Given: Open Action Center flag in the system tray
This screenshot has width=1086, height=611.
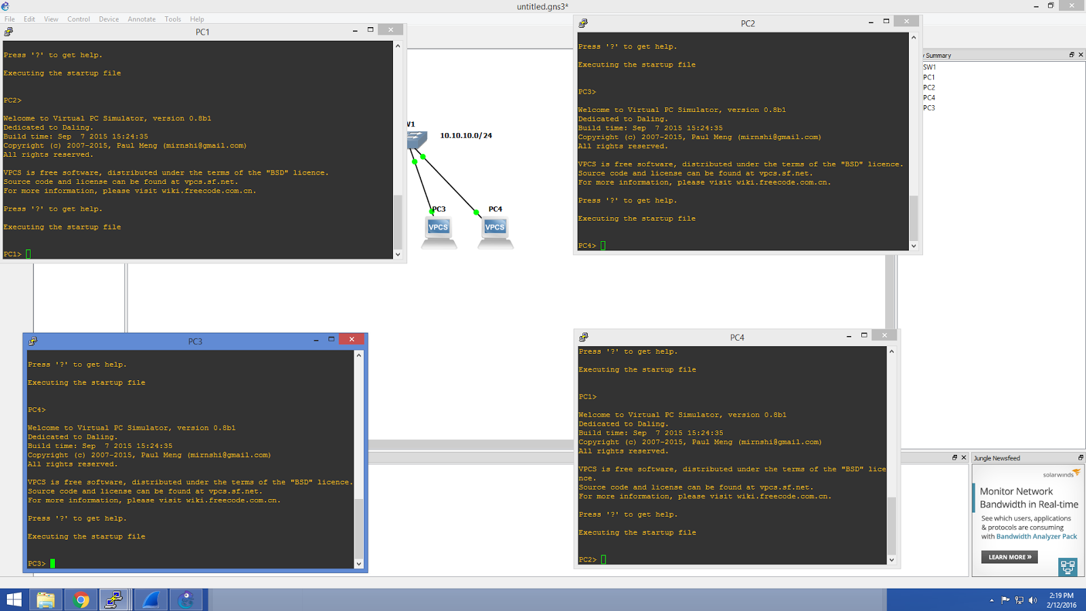Looking at the screenshot, I should coord(1005,600).
